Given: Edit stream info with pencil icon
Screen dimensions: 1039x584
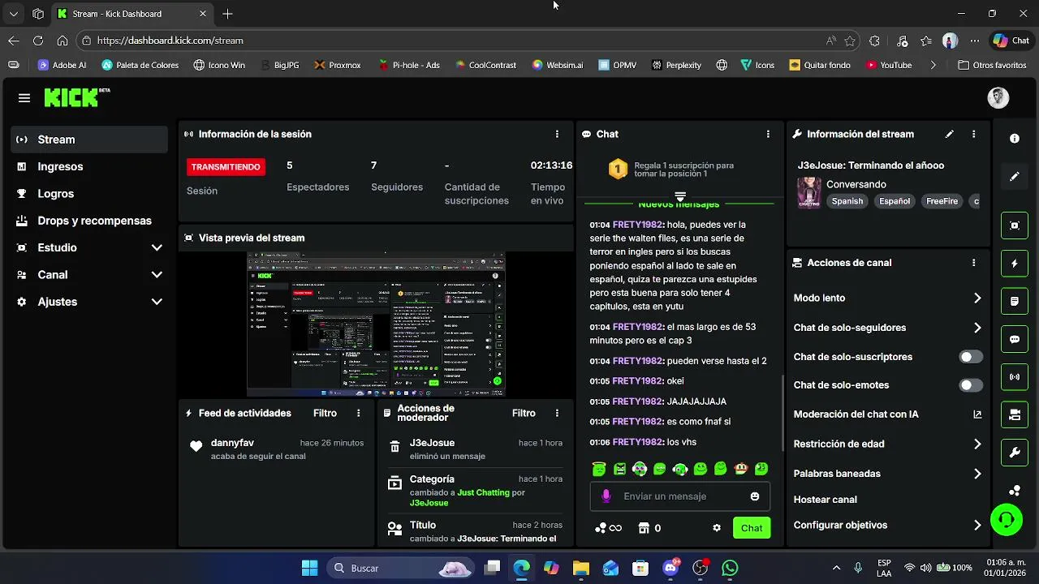Looking at the screenshot, I should click(x=949, y=134).
